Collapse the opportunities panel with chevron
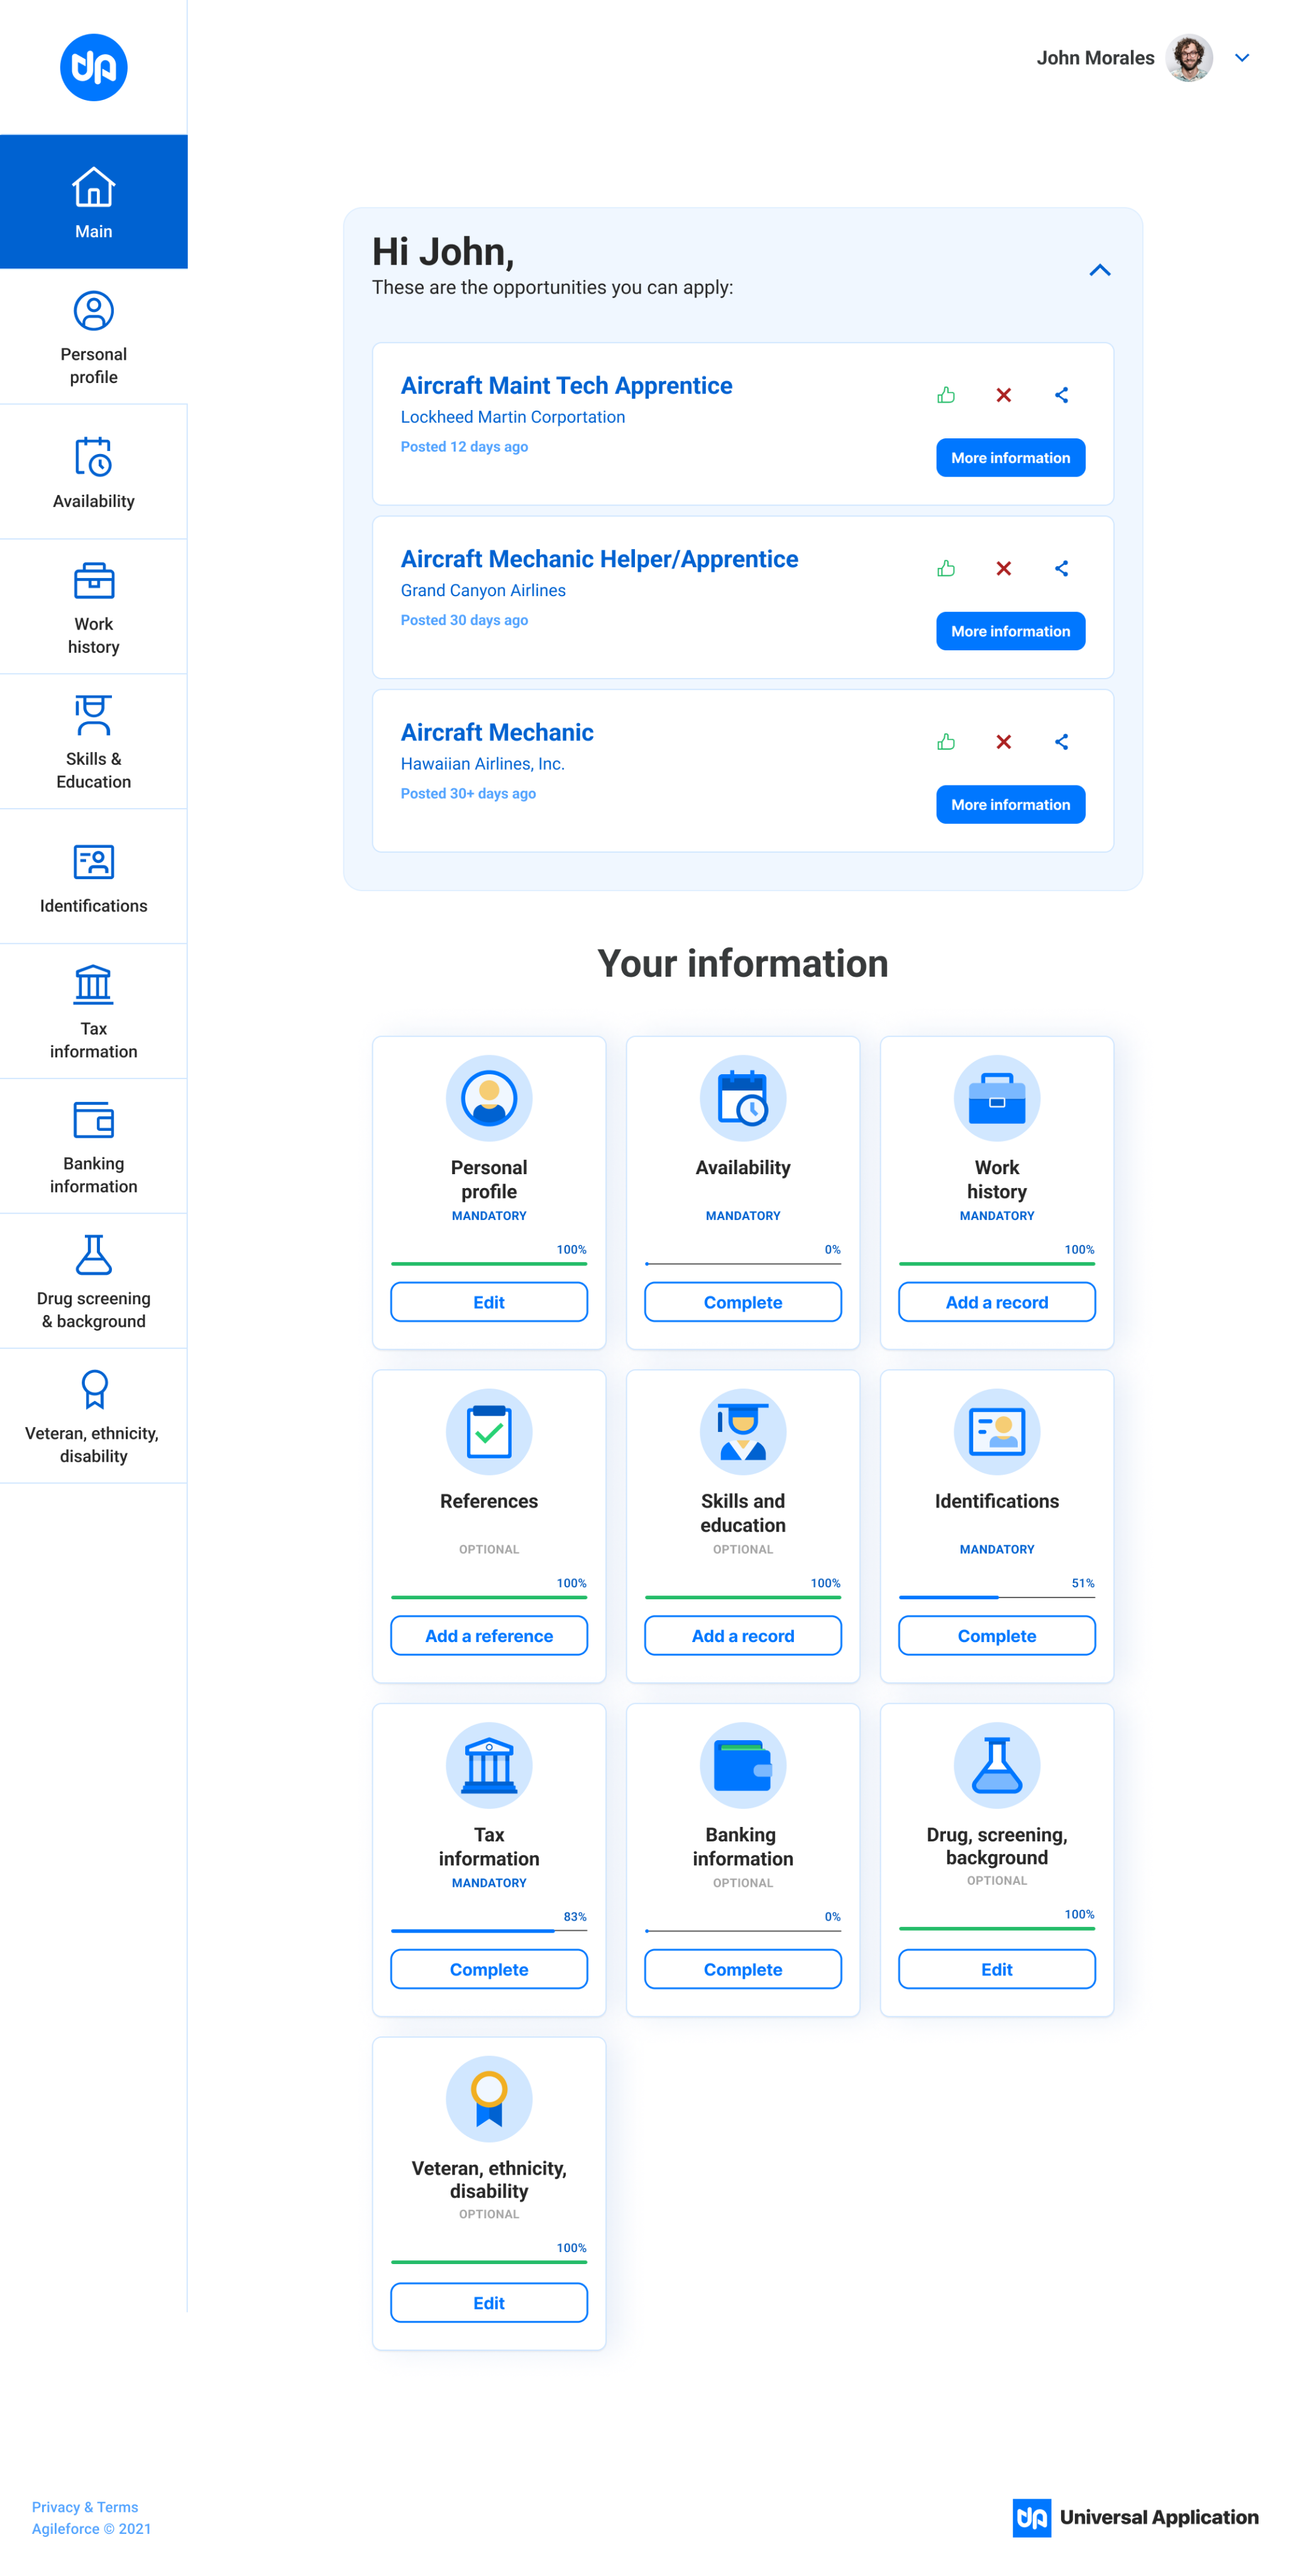 pos(1099,270)
